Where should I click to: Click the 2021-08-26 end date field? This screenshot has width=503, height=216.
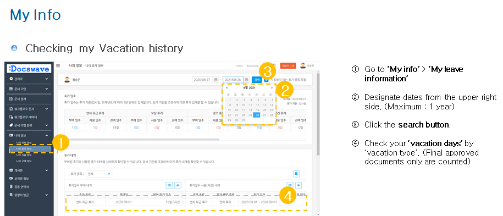pos(233,80)
